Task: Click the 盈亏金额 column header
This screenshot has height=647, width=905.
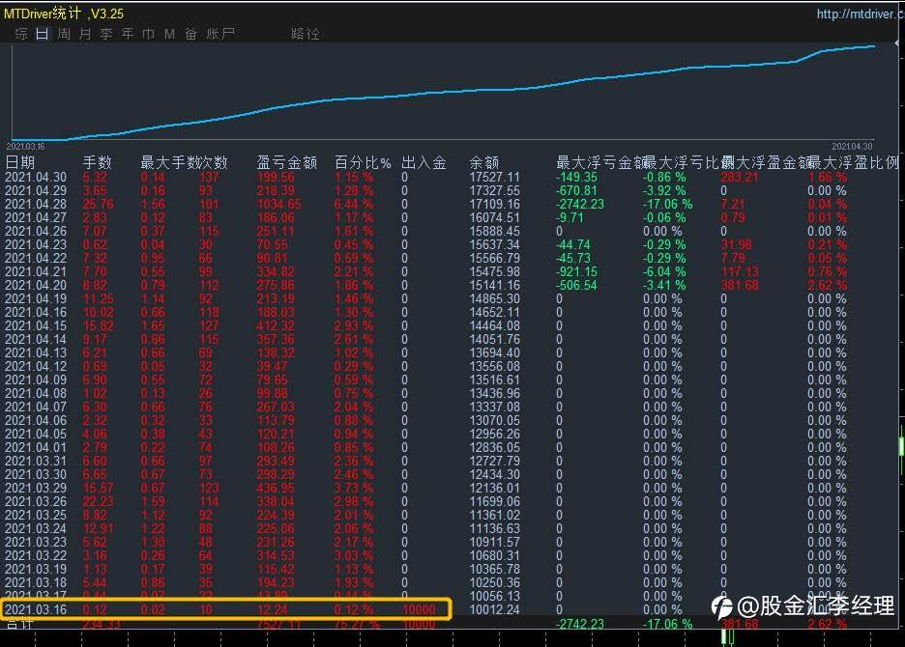Action: tap(287, 162)
